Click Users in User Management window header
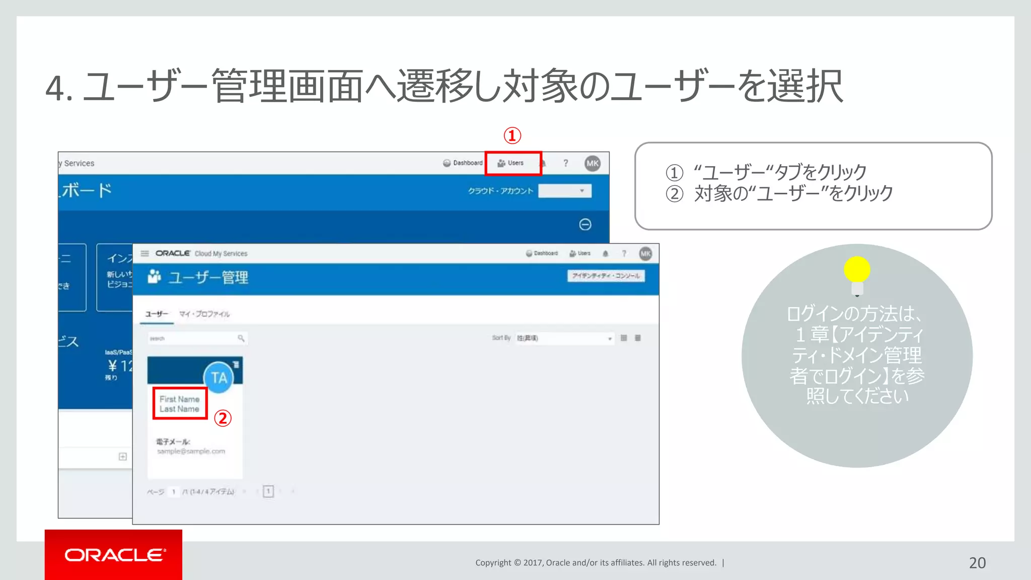 pos(580,253)
